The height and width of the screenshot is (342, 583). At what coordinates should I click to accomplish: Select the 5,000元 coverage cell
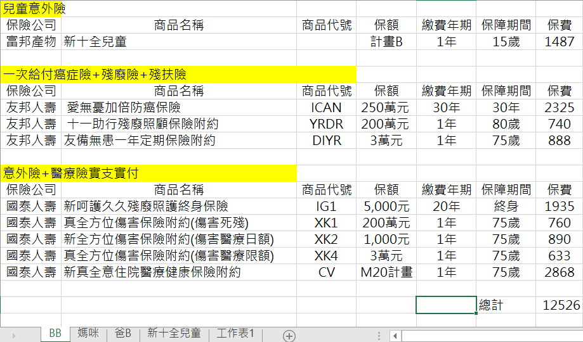click(x=386, y=206)
